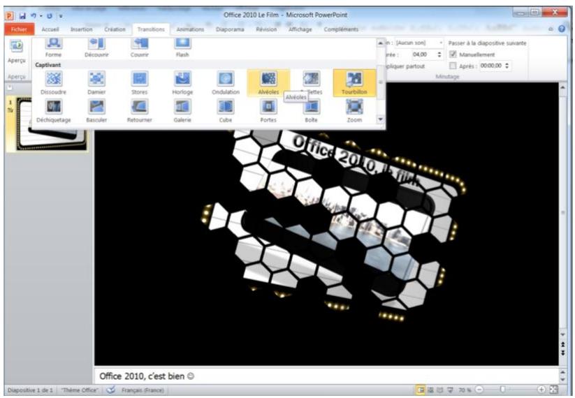Fit slide to current window icon
Screen dimensions: 575x398
coord(554,390)
